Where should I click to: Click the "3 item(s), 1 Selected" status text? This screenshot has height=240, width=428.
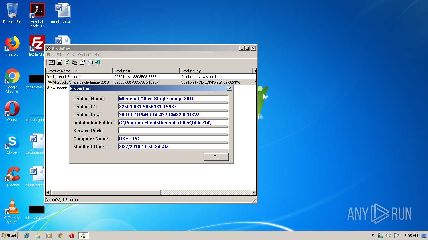pos(63,200)
